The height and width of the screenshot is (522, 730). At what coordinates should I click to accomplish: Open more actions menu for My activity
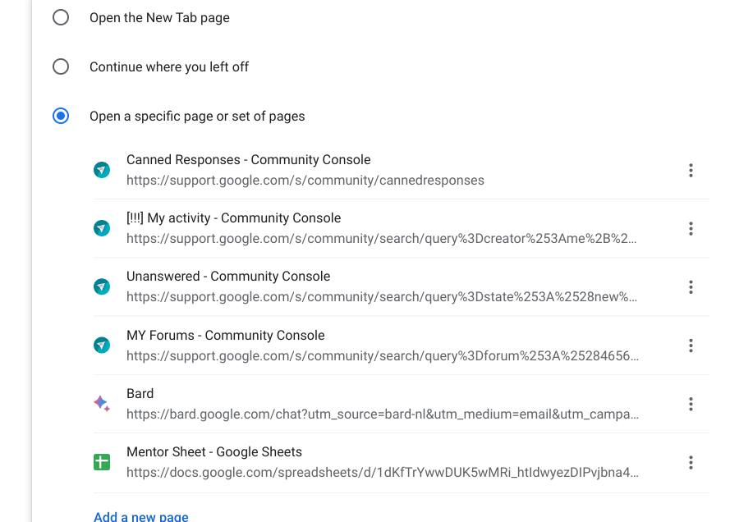point(691,228)
